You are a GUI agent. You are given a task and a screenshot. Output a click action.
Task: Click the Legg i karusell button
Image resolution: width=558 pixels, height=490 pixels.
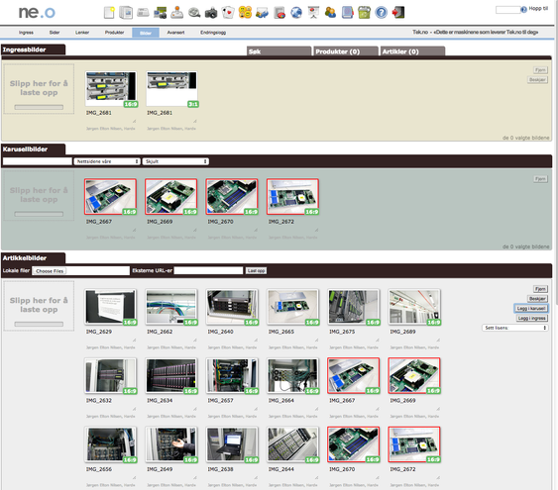[x=531, y=309]
